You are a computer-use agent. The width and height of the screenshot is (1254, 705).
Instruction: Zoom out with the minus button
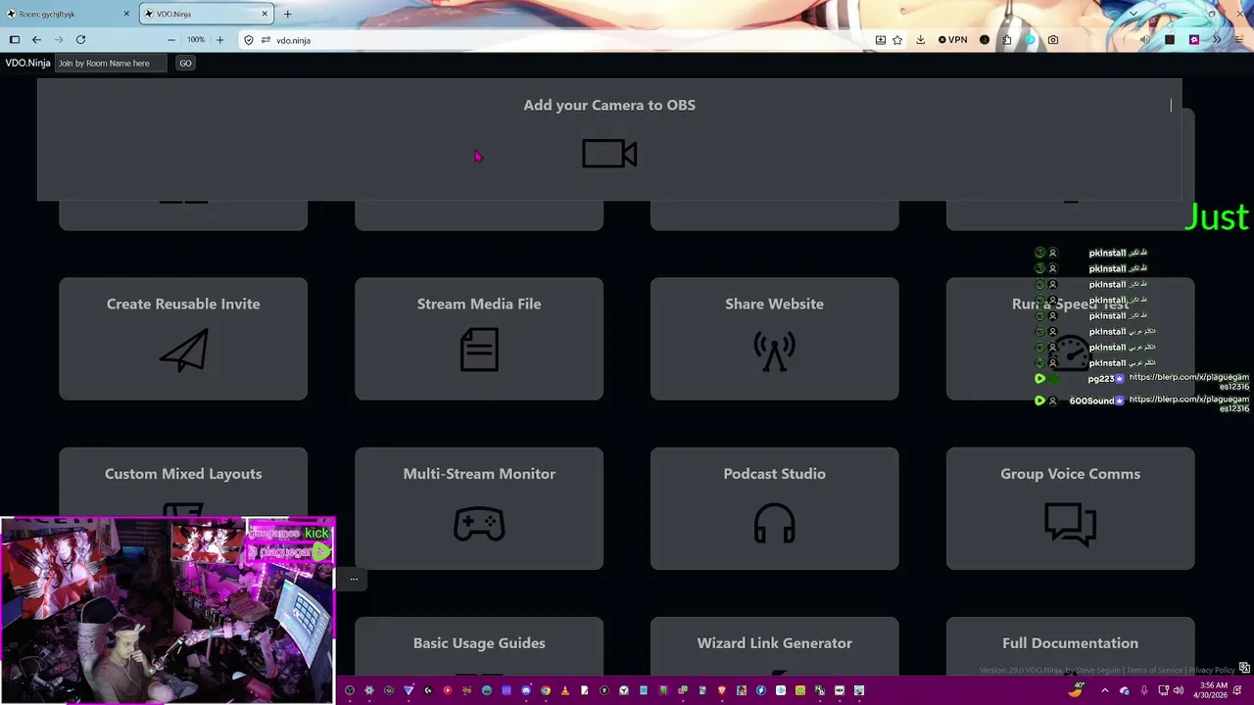(171, 40)
